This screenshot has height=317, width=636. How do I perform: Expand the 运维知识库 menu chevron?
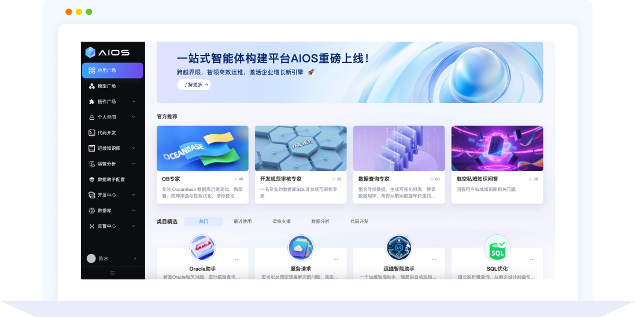(134, 148)
